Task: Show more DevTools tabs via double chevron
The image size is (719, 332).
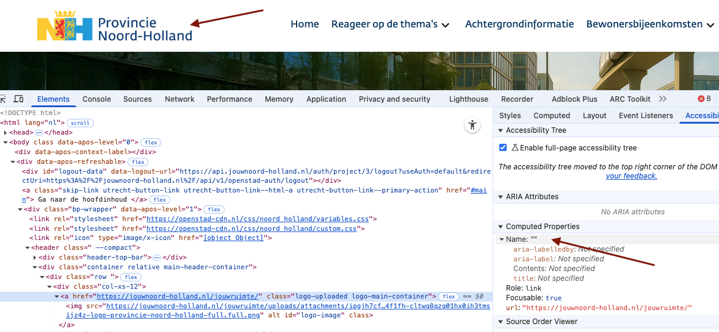Action: 663,99
